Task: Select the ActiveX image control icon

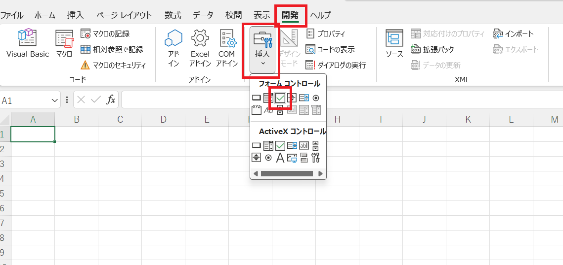Action: tap(292, 157)
